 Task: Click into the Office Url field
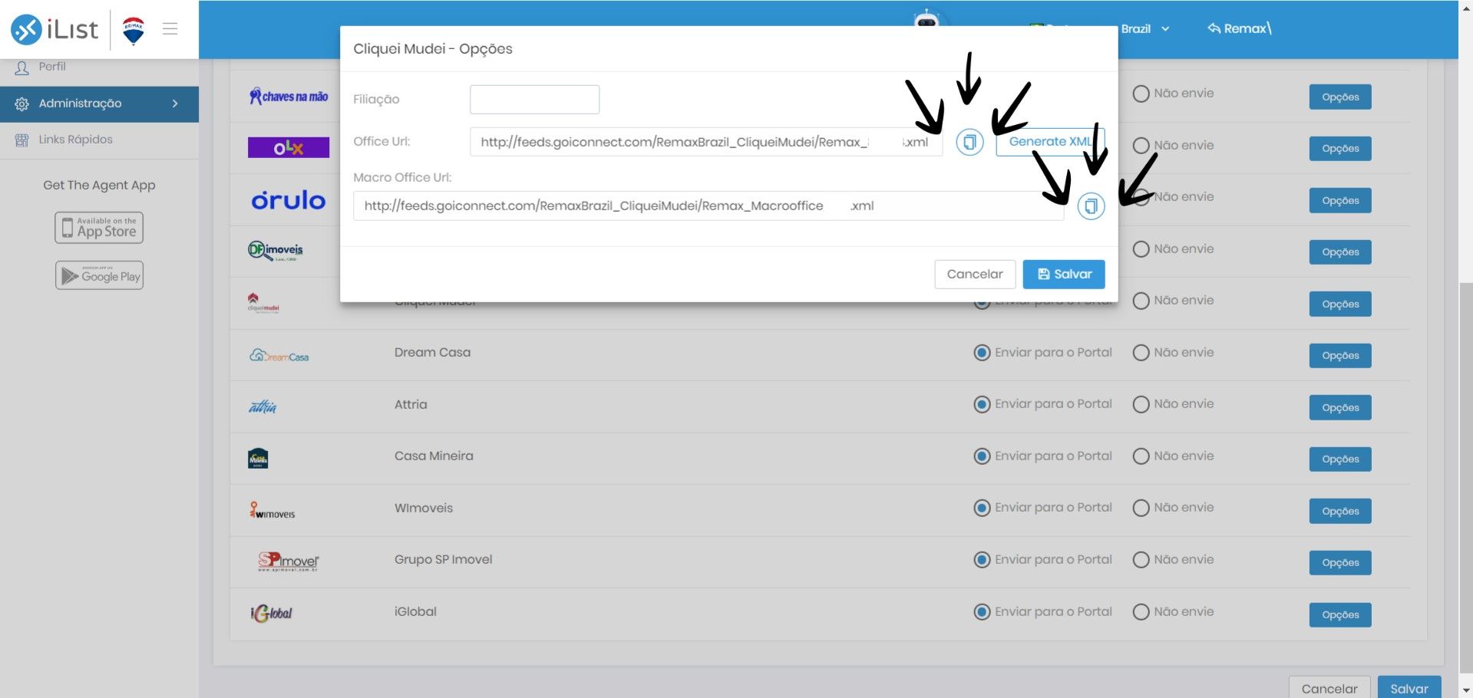706,142
